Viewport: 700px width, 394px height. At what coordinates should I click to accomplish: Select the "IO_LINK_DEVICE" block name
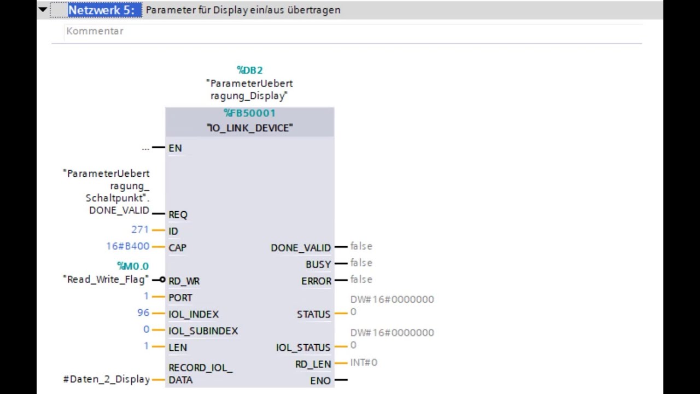[x=249, y=128]
